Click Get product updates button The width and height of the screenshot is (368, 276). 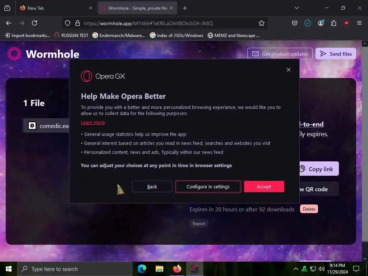pos(280,54)
